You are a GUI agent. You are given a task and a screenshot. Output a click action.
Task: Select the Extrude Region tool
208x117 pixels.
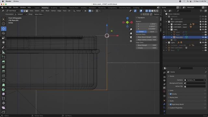pyautogui.click(x=4, y=62)
